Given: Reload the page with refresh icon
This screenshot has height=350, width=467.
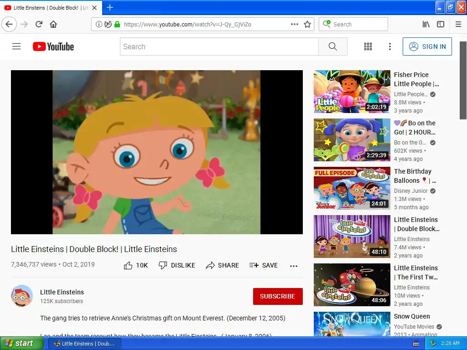Looking at the screenshot, I should 39,24.
